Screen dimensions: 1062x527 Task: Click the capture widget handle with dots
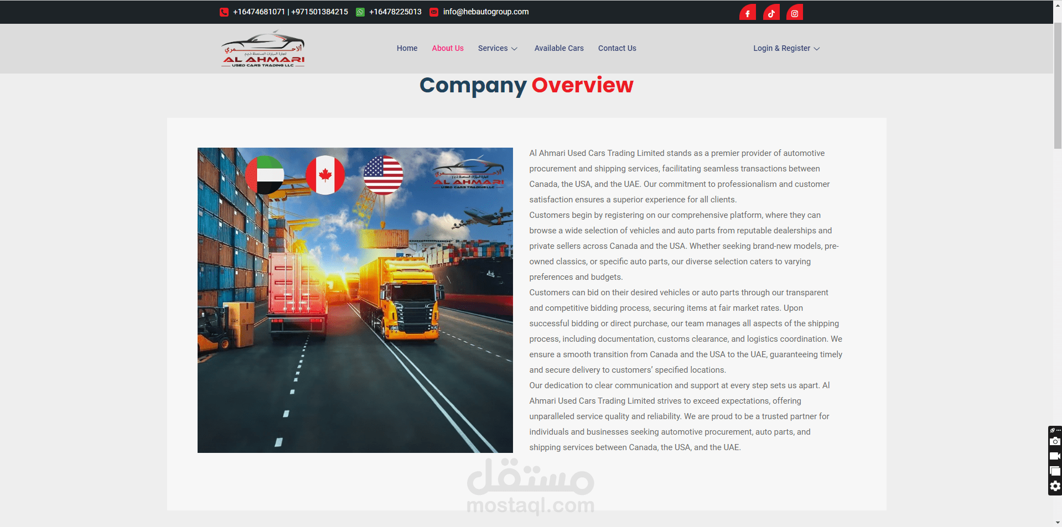(x=1055, y=430)
